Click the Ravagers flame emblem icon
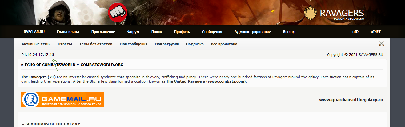The image size is (405, 127). (x=310, y=13)
